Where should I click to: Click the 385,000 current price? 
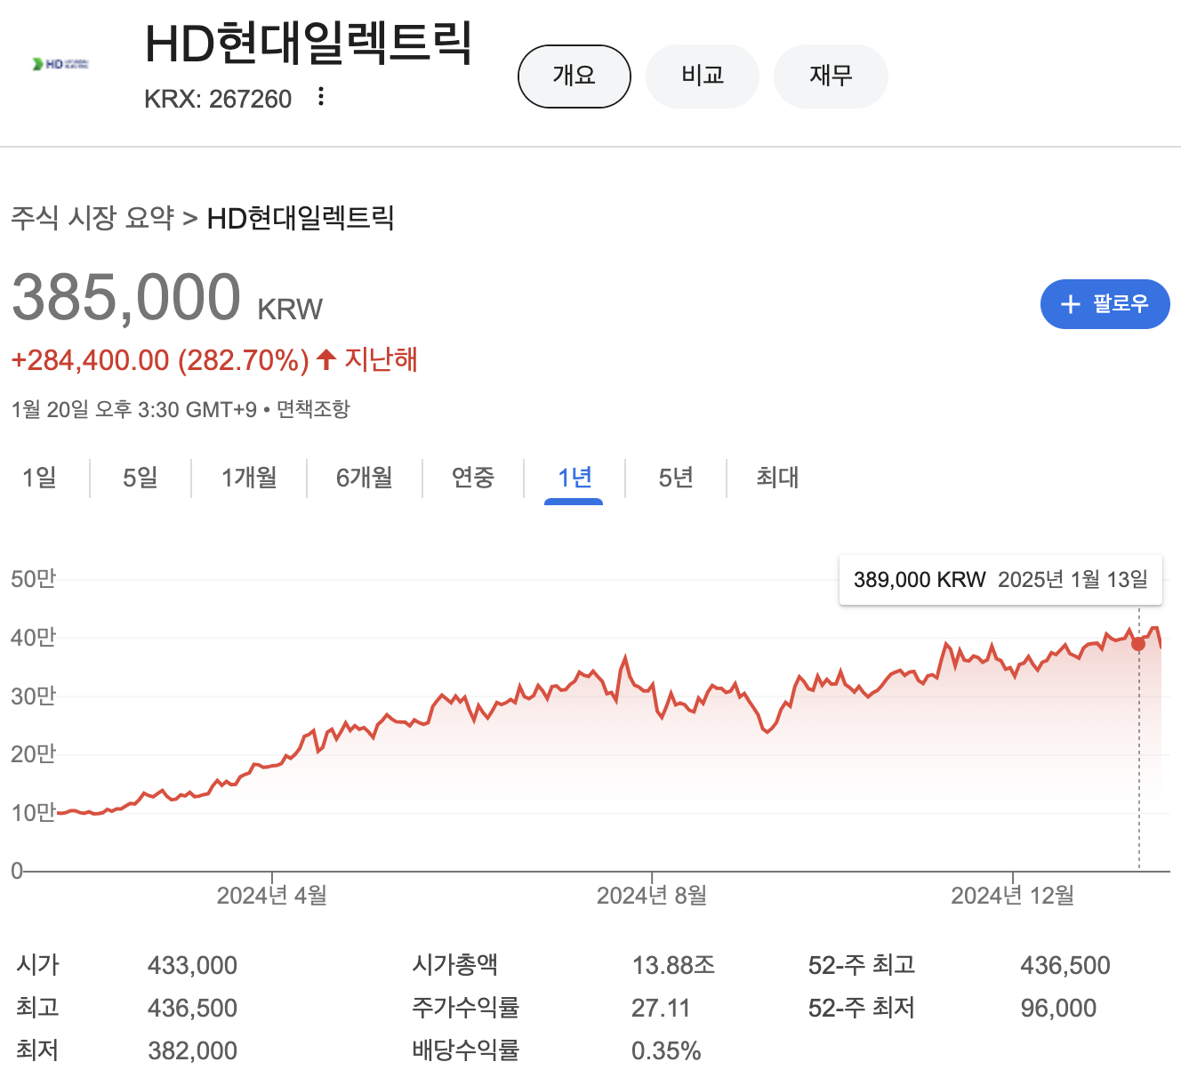[126, 297]
